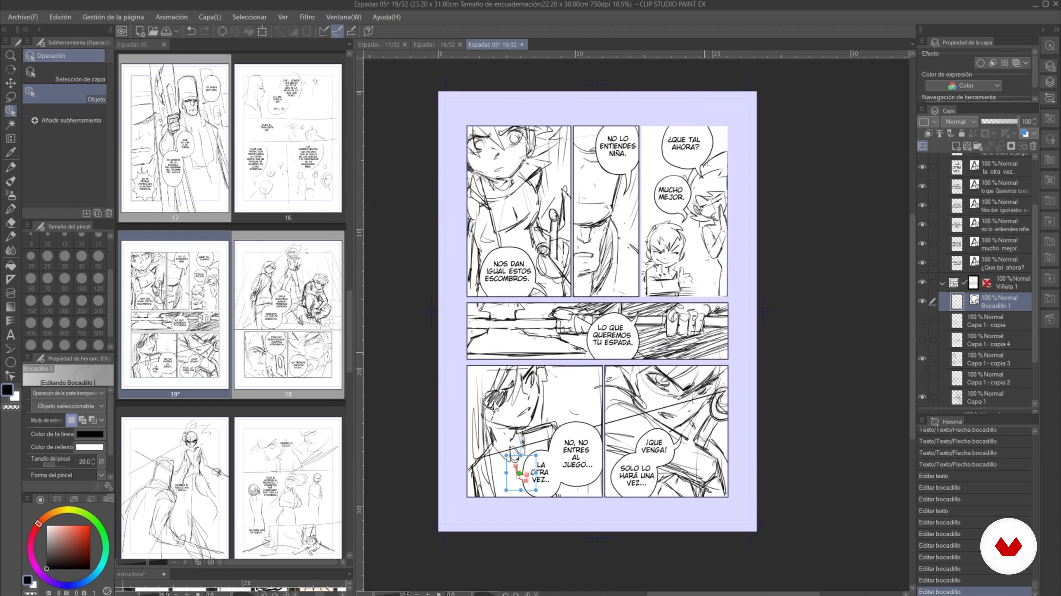Open the Filtro menu
1061x596 pixels.
pos(307,17)
